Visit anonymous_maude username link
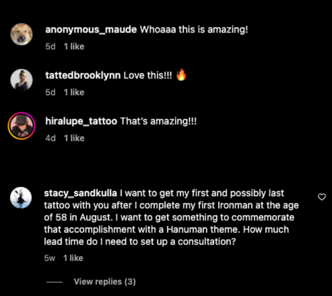Screen dimensions: 332x296 (91, 30)
